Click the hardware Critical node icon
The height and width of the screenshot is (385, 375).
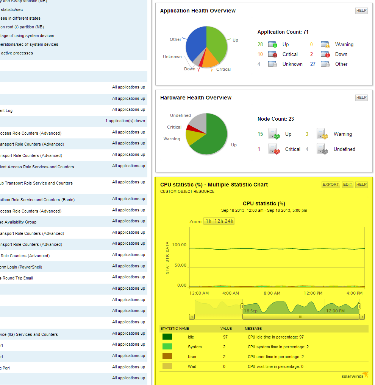pyautogui.click(x=274, y=149)
